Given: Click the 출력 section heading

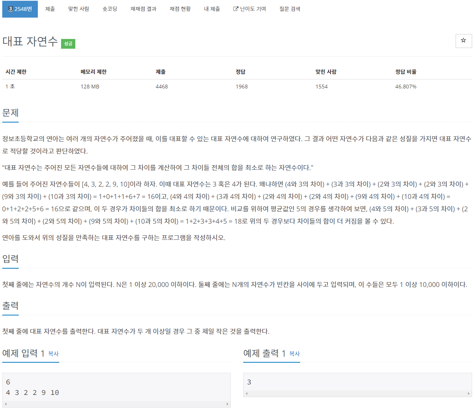Looking at the screenshot, I should (x=10, y=306).
